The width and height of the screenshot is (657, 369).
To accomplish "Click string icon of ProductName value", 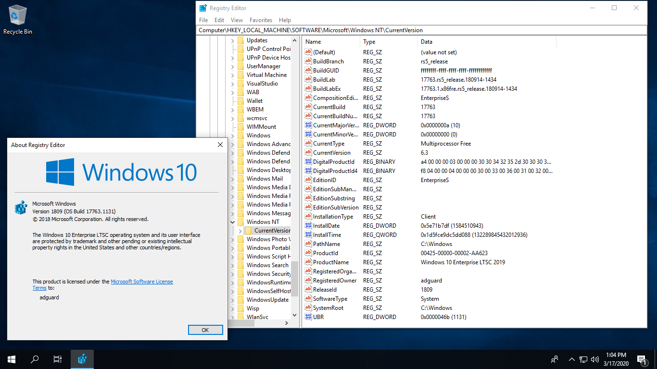I will click(308, 262).
